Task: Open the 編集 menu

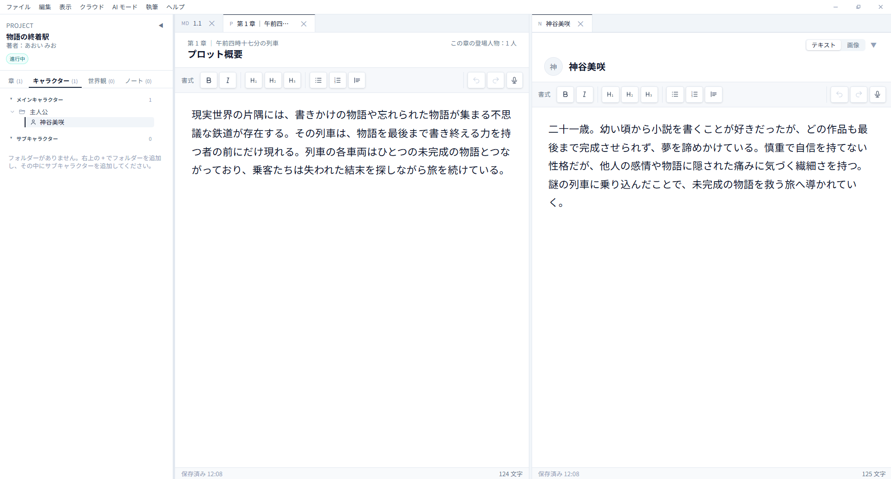Action: (45, 7)
